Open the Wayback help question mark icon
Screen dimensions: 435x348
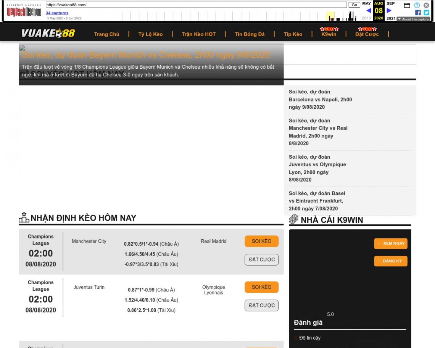[417, 5]
